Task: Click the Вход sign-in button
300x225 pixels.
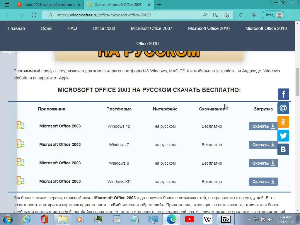Action: tap(273, 15)
